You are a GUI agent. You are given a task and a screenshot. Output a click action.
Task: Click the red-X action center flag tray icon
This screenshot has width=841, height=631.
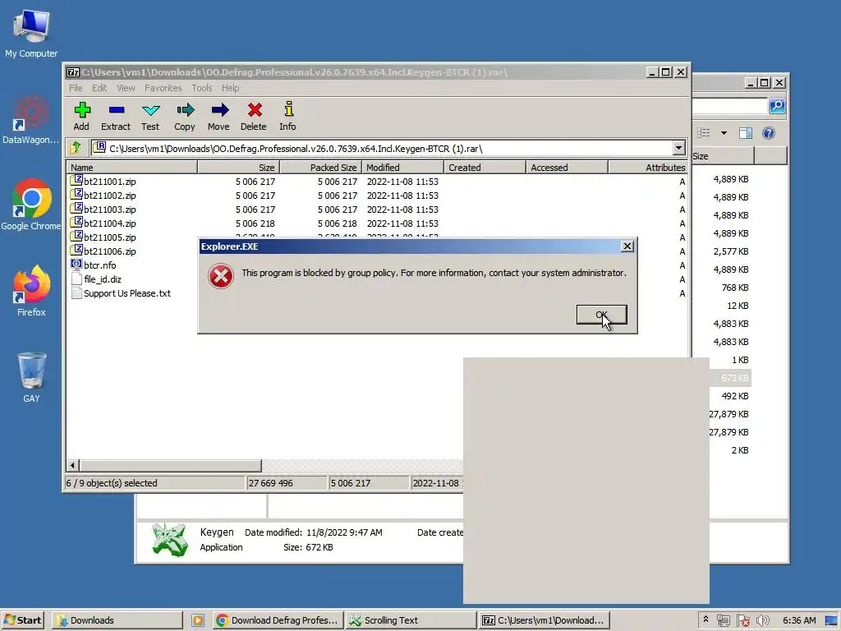[742, 621]
